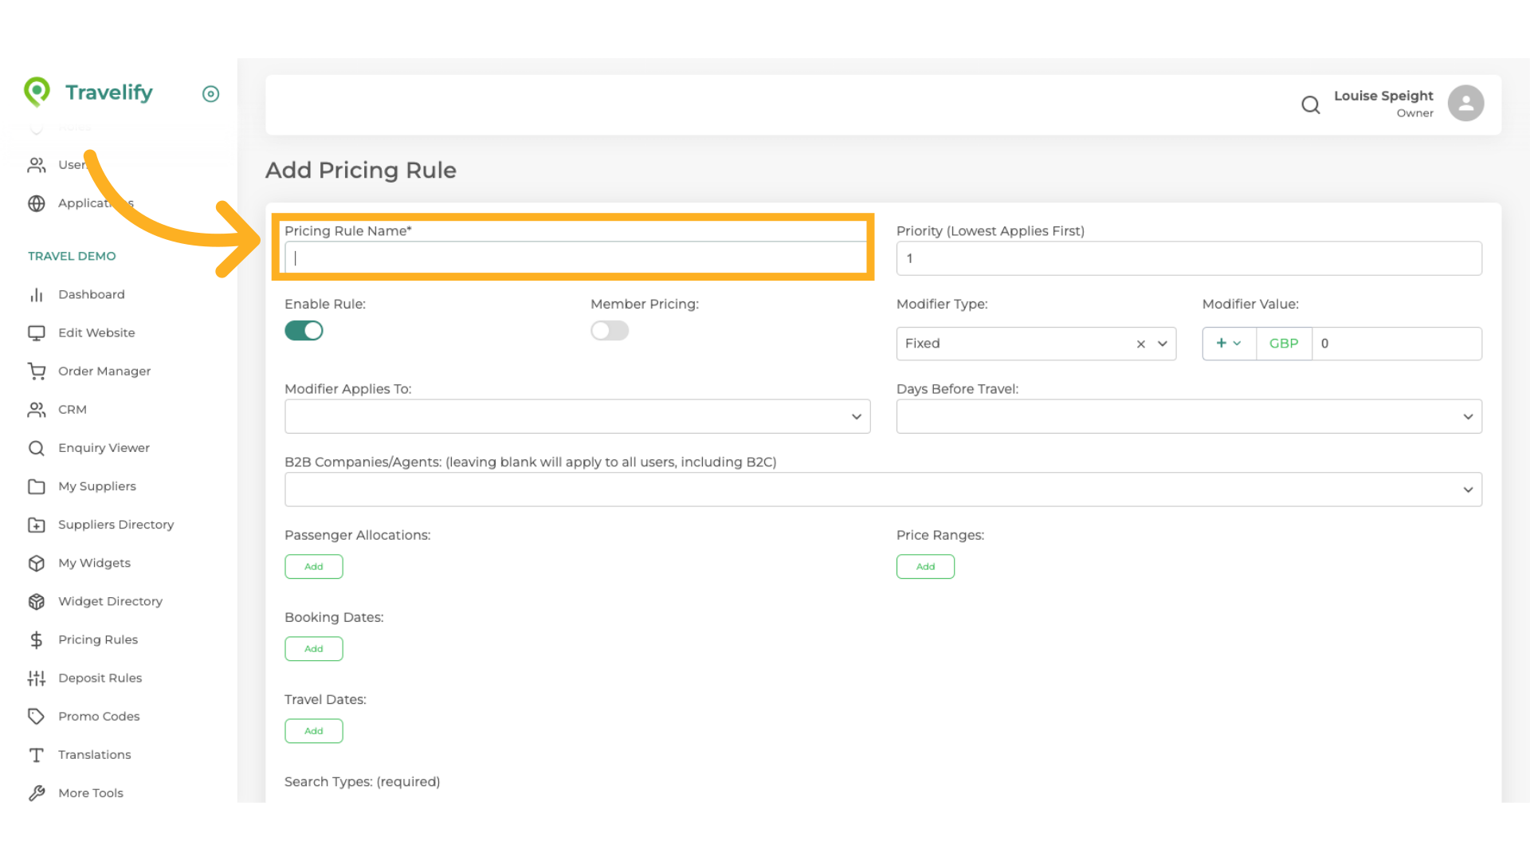Click Add under Travel Dates

coord(313,731)
